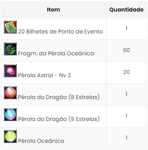Screen dimensions: 148x150
Task: Click the text Pérola Astral - Nv 3
Action: point(44,75)
